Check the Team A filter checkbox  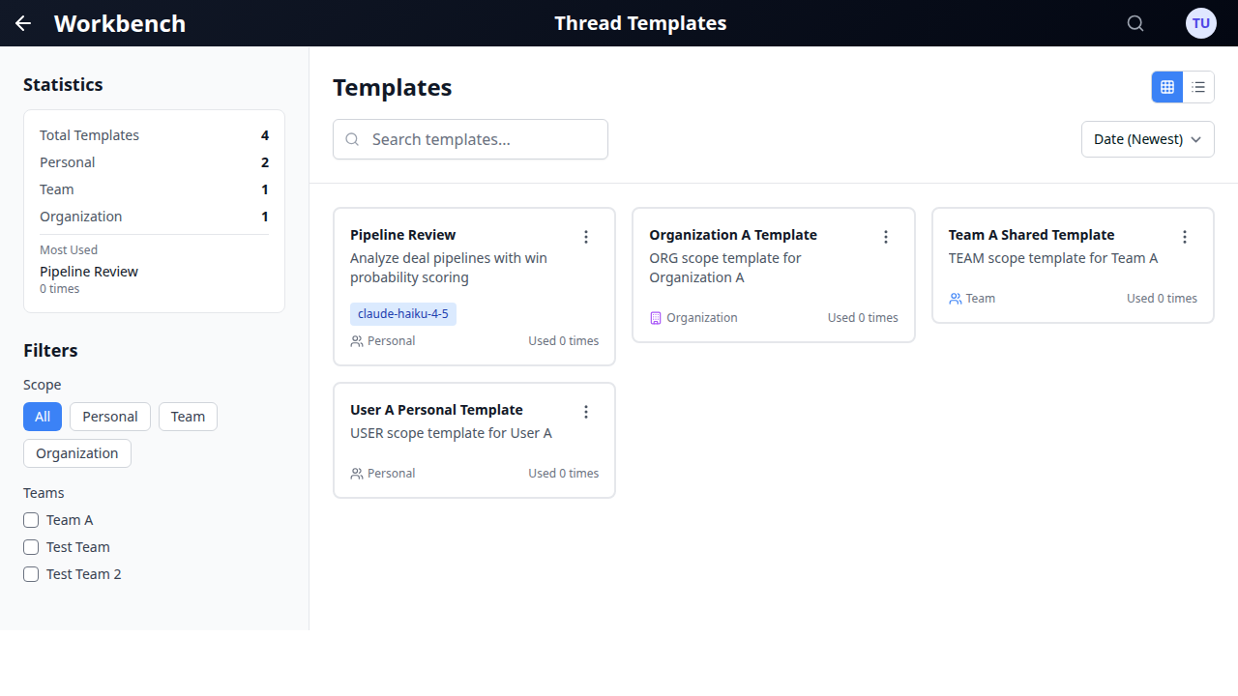click(30, 519)
